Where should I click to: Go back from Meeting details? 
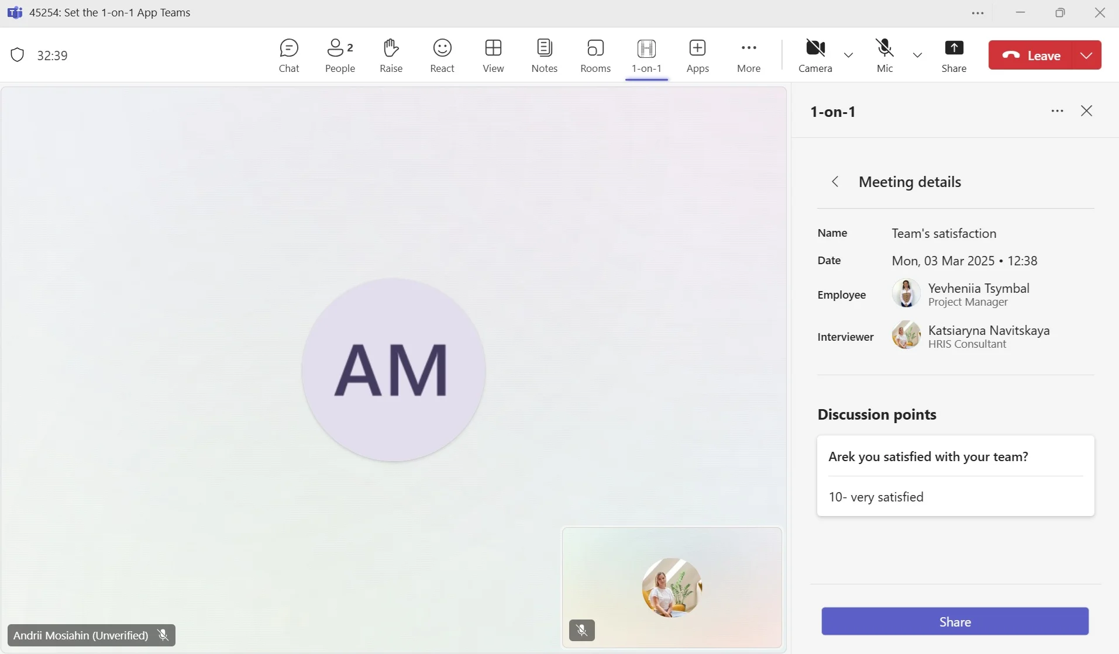835,182
